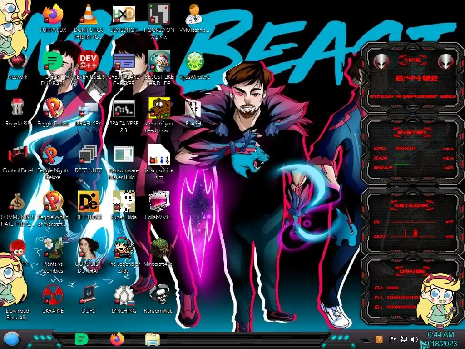Launch Peggle World of Warcraft shortcut
This screenshot has width=465, height=349.
(x=53, y=201)
